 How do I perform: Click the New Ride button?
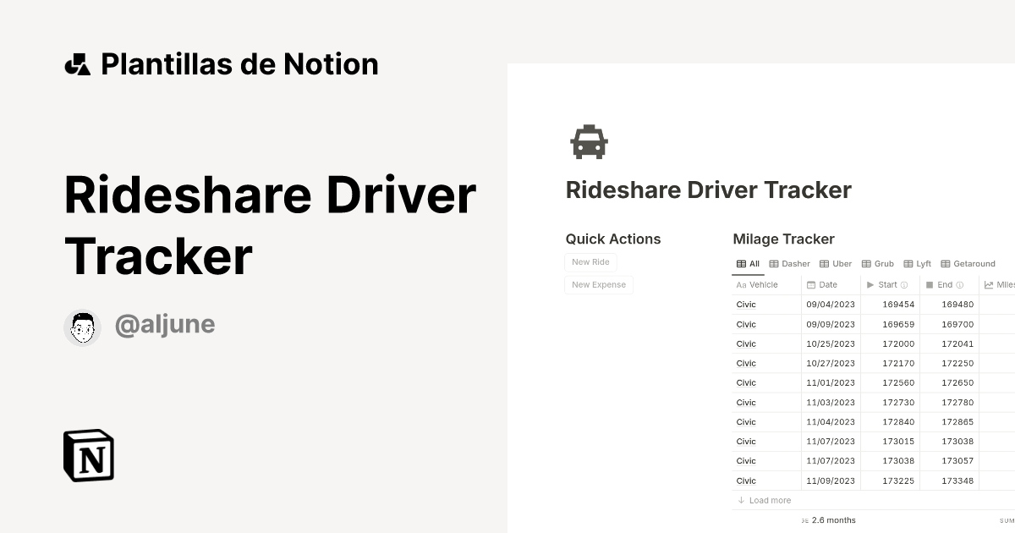pyautogui.click(x=590, y=261)
